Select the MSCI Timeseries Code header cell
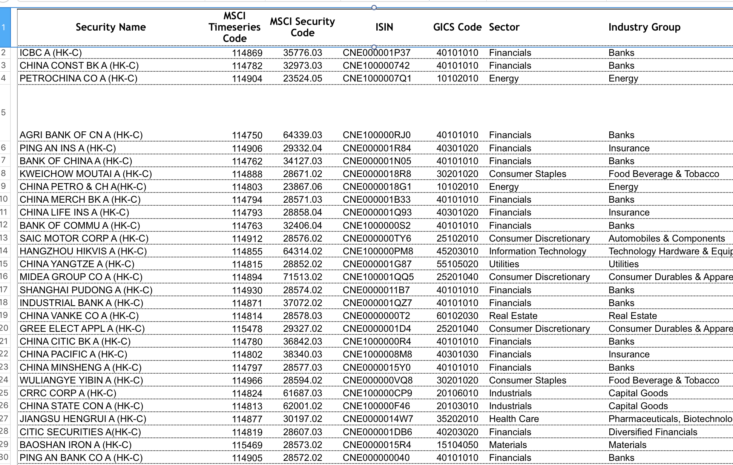The image size is (733, 465). pos(235,27)
